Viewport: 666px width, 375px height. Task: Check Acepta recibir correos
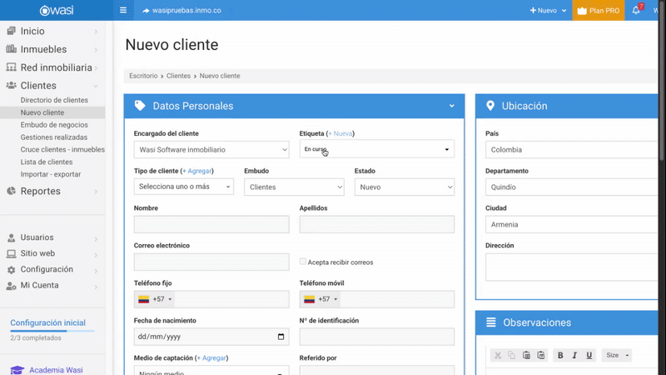click(x=303, y=262)
